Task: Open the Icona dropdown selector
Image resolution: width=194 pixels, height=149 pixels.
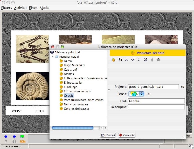Action: click(x=142, y=94)
